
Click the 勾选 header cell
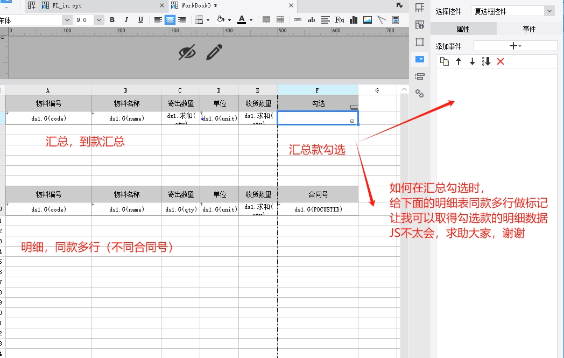(x=318, y=103)
